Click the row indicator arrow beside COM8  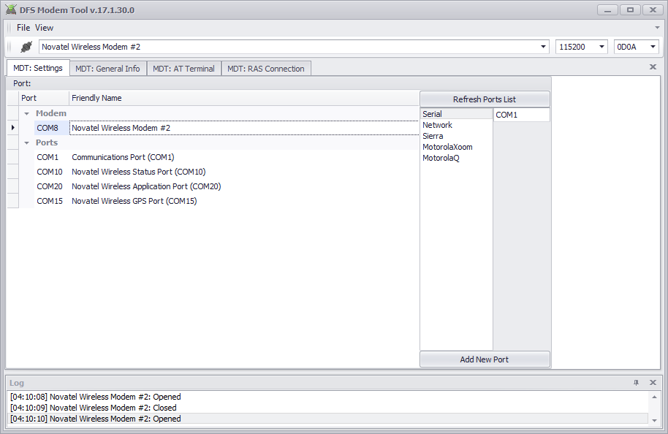click(x=12, y=128)
